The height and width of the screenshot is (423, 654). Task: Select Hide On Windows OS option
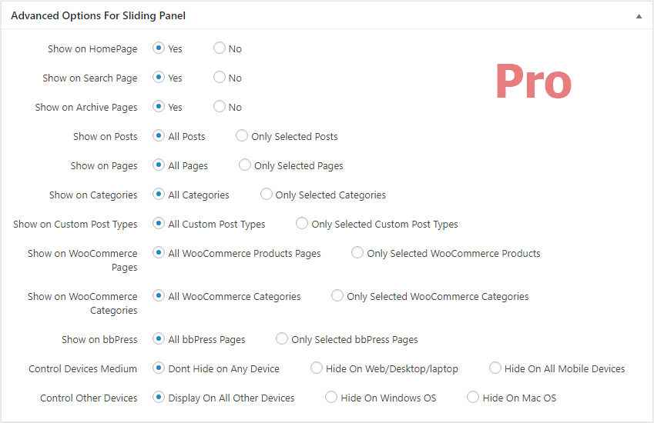[331, 397]
